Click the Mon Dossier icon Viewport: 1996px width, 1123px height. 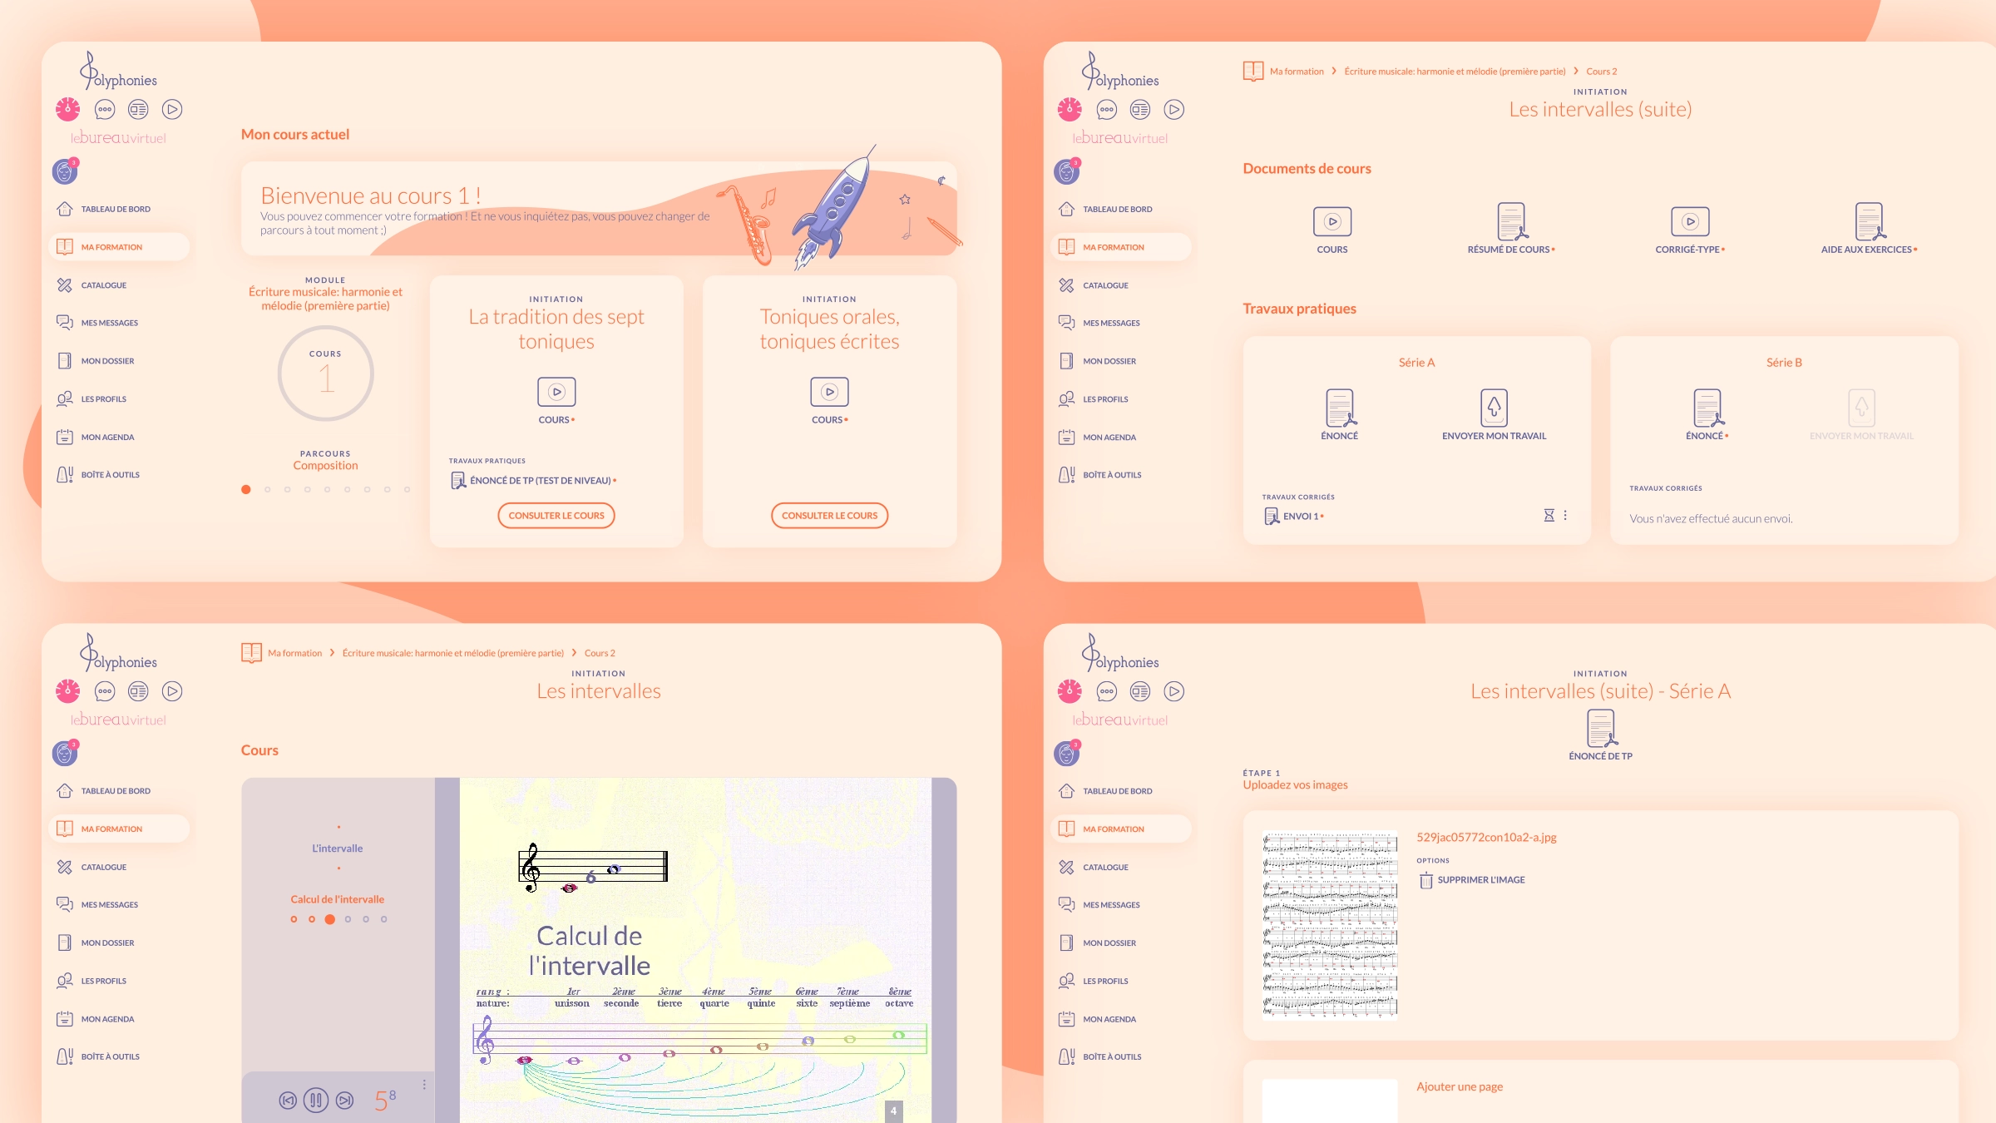click(67, 359)
